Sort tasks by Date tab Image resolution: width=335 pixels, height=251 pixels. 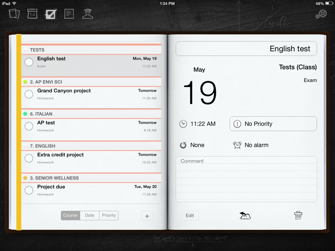[90, 215]
